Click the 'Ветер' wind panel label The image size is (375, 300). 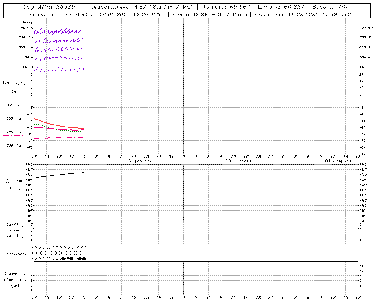tap(27, 22)
